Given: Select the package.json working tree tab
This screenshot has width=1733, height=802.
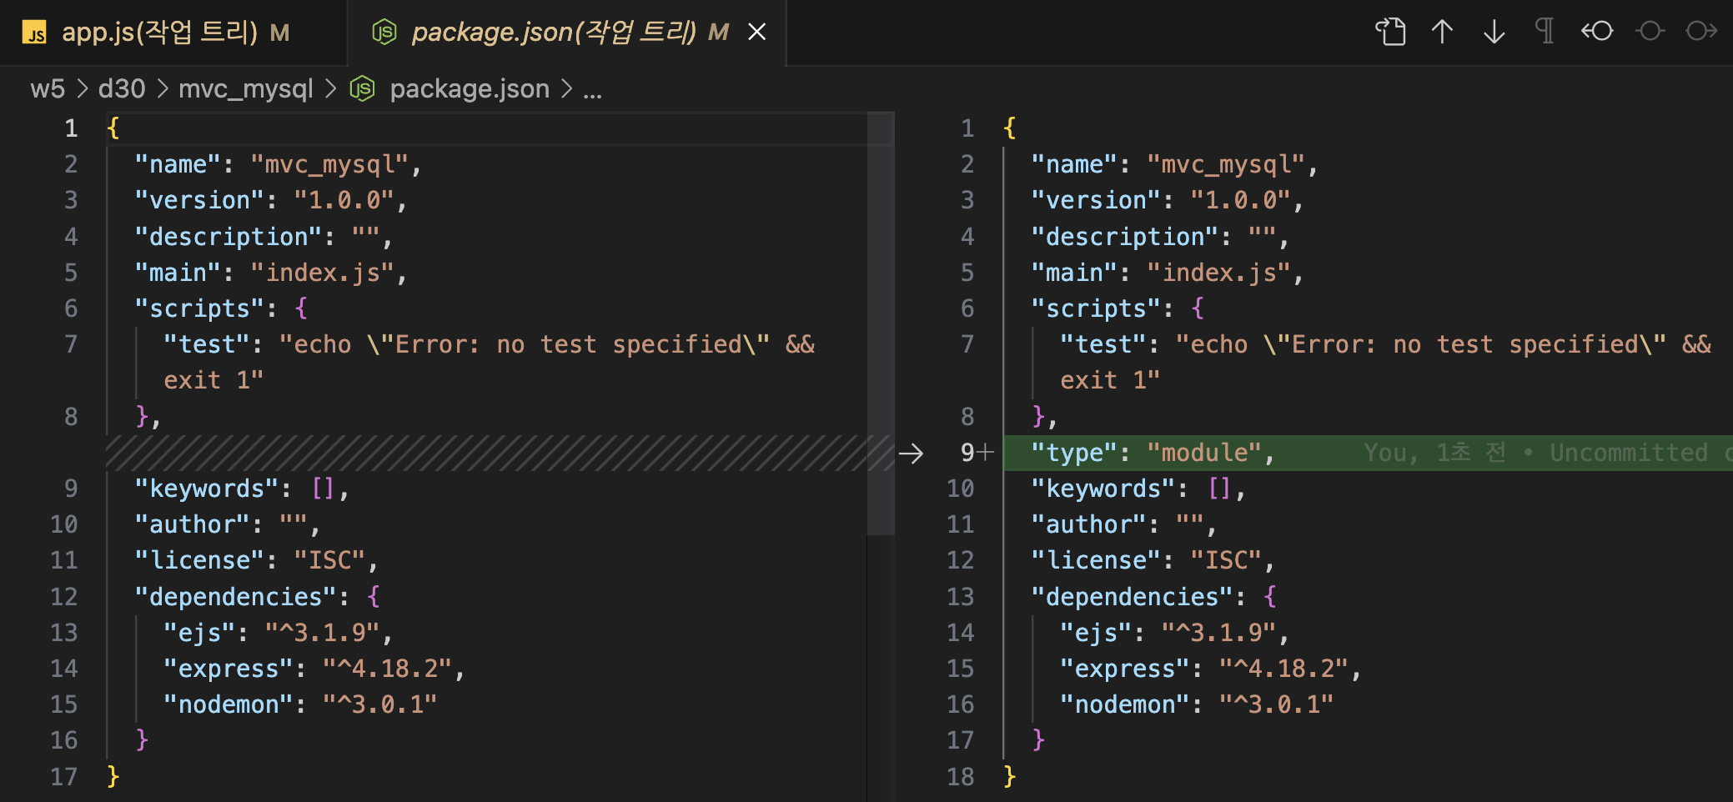Looking at the screenshot, I should pos(567,33).
